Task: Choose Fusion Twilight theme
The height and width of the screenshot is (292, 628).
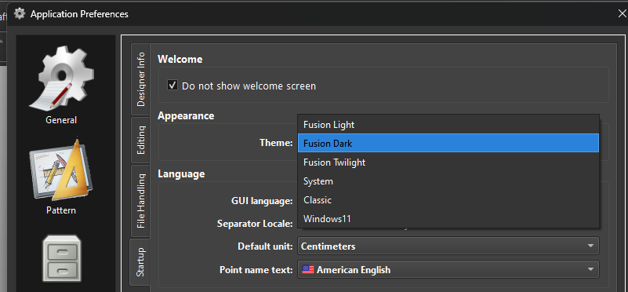Action: tap(448, 162)
